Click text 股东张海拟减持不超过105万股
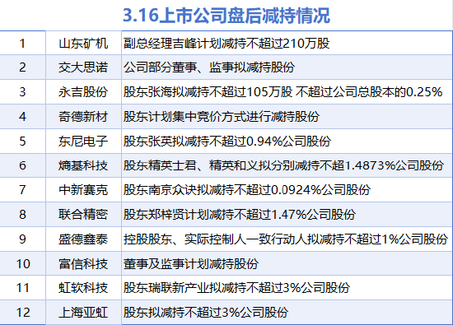 click(208, 92)
